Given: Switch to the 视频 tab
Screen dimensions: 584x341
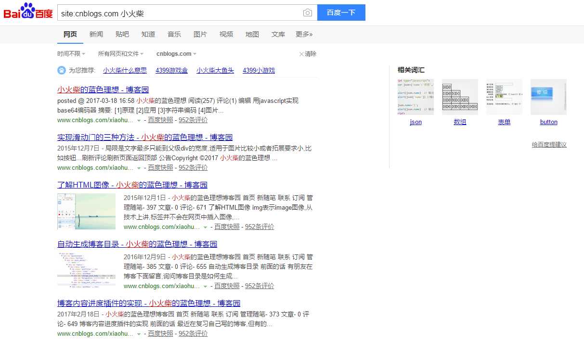Looking at the screenshot, I should pos(226,34).
